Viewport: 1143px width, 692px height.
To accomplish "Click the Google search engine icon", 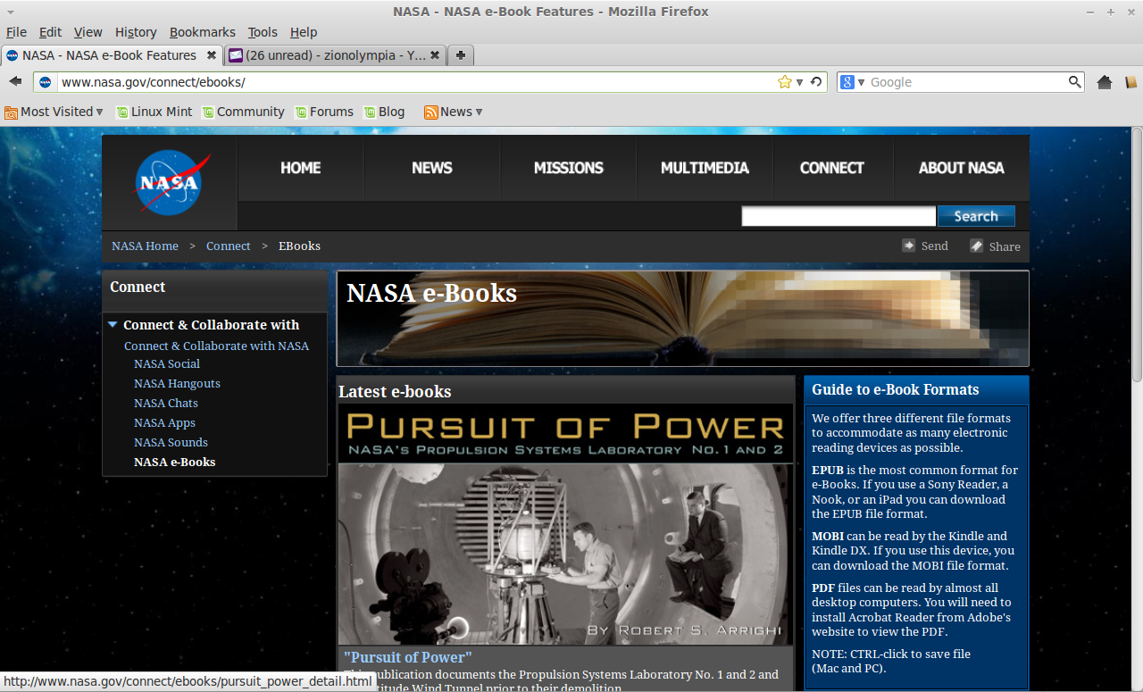I will [x=847, y=82].
